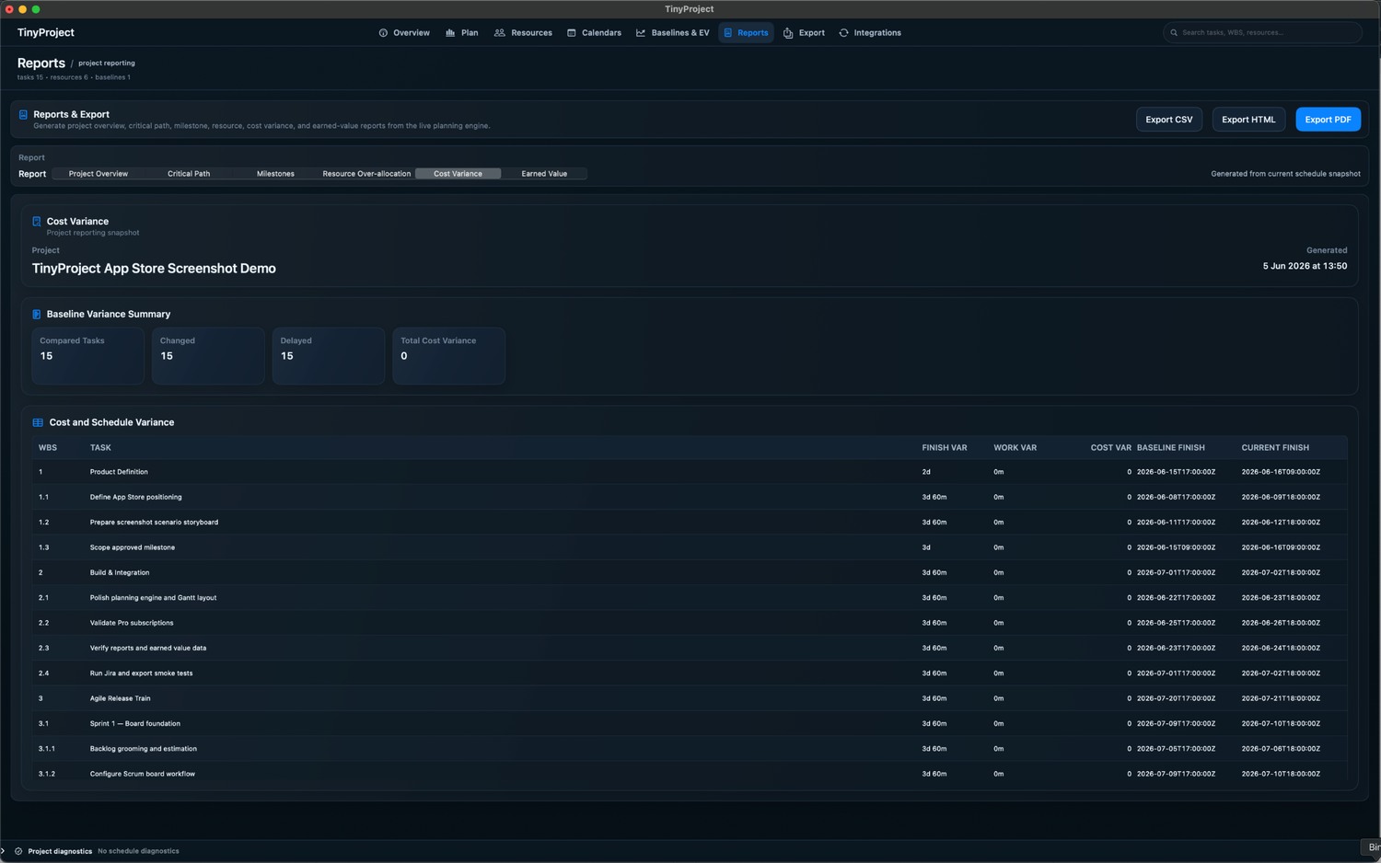Image resolution: width=1381 pixels, height=863 pixels.
Task: Select Validate Pro subscriptions row
Action: click(690, 623)
